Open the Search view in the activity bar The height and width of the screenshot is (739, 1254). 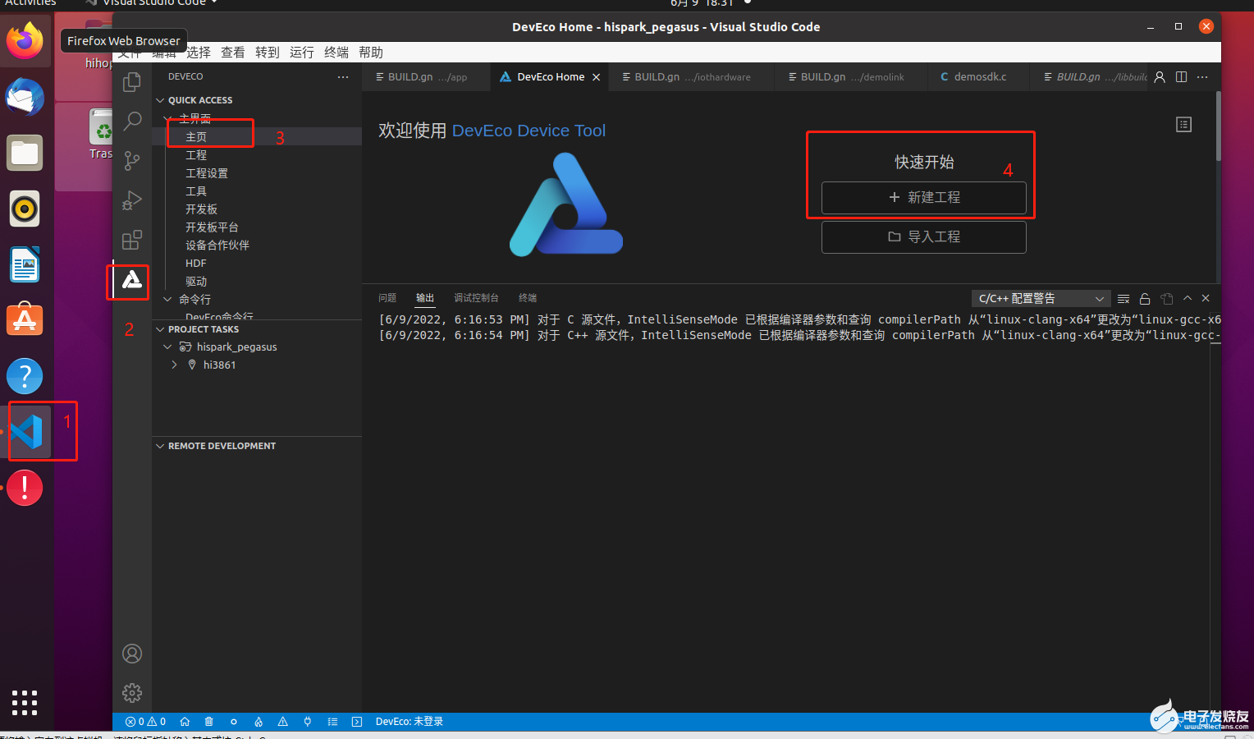[131, 122]
